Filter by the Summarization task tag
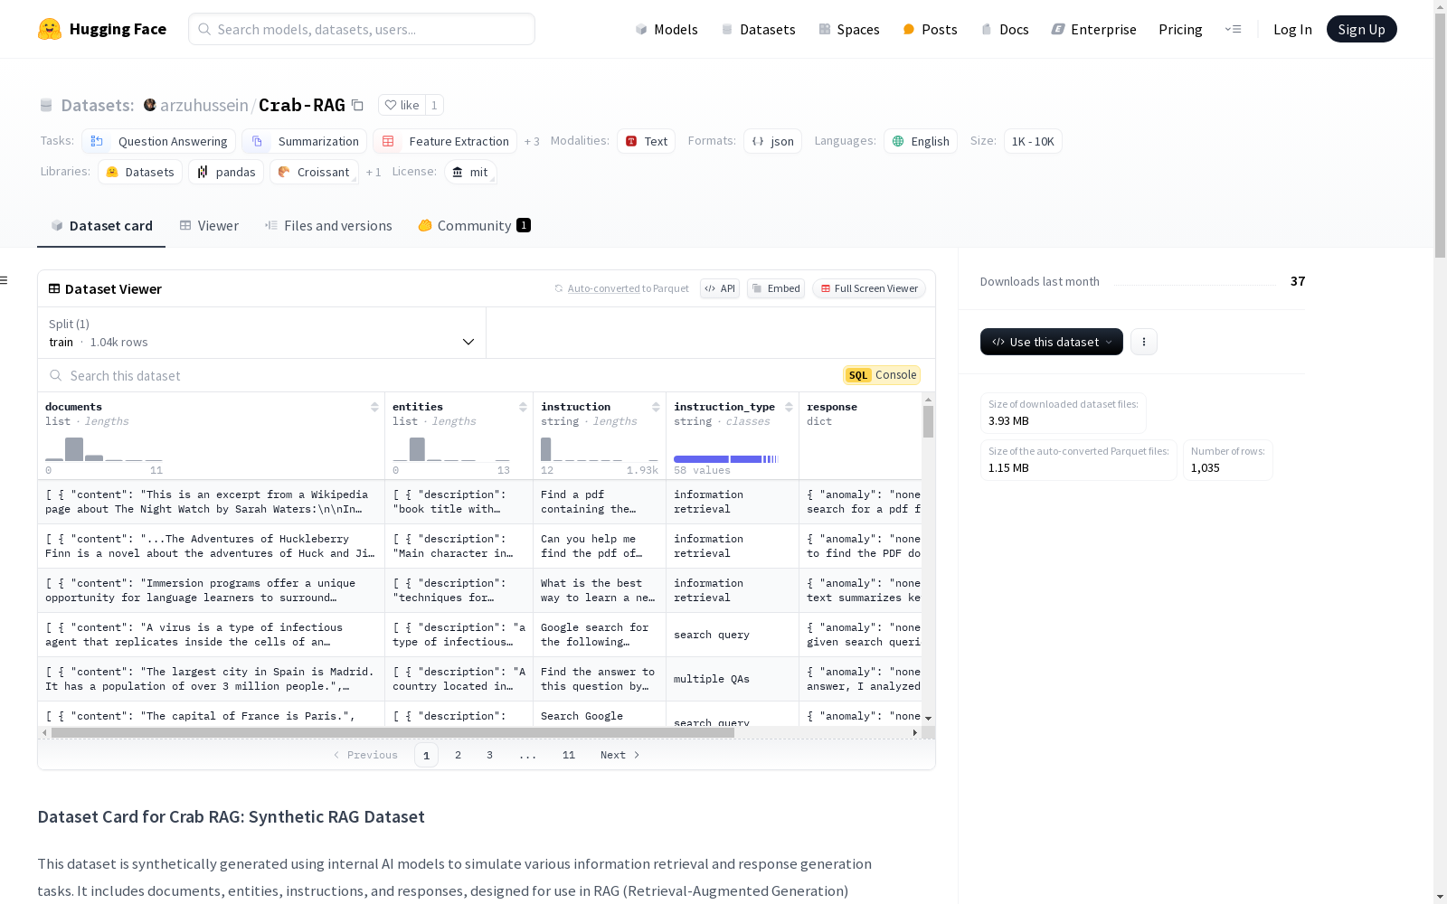 pyautogui.click(x=305, y=141)
